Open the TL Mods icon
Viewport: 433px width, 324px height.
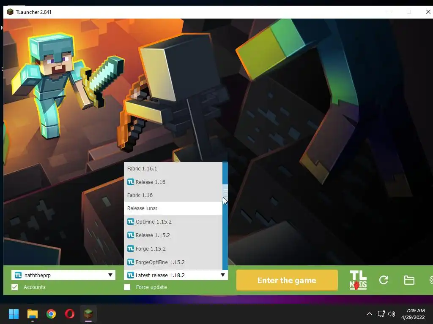coord(358,280)
